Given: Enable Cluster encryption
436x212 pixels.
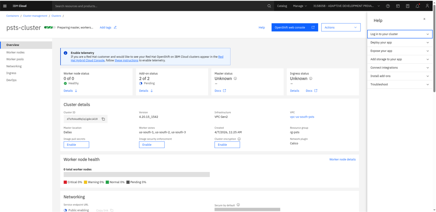Looking at the screenshot, I should pyautogui.click(x=227, y=144).
